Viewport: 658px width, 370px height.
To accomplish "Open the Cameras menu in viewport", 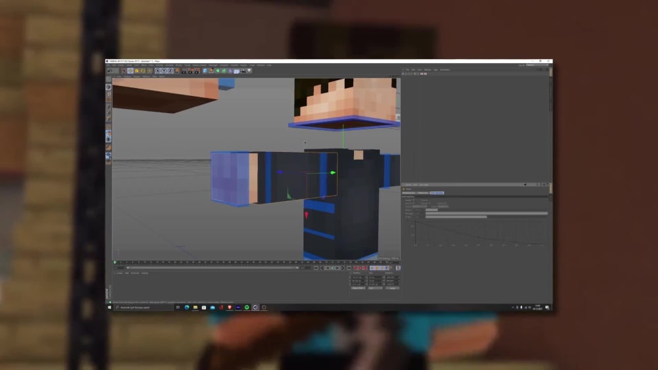I will (x=127, y=76).
